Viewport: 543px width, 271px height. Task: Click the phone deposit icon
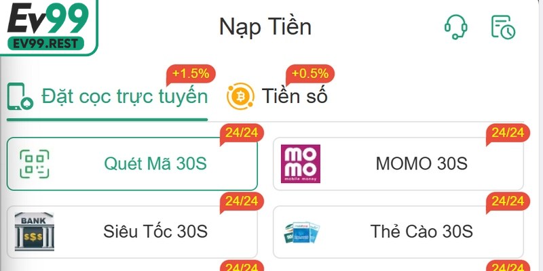click(20, 96)
